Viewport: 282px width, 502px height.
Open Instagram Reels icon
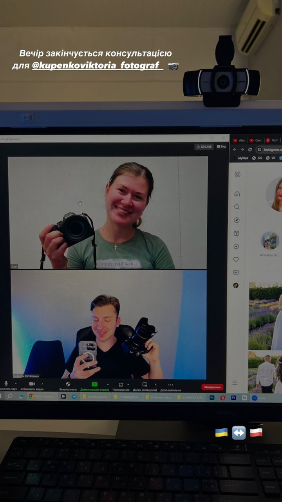[237, 233]
